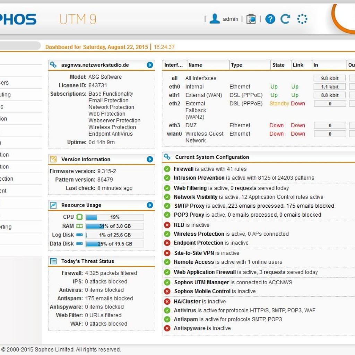The height and width of the screenshot is (355, 355).
Task: Click the Version Information panel icon
Action: pos(53,159)
